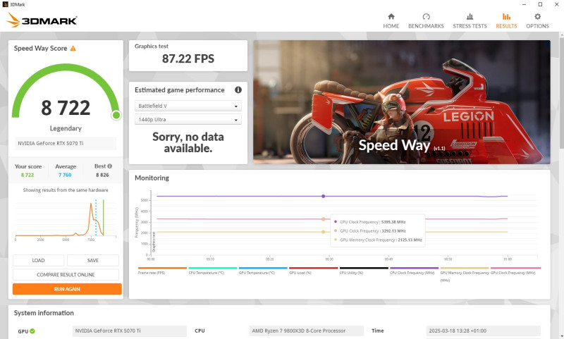The height and width of the screenshot is (339, 564).
Task: Toggle GPU Load (%) legend series
Action: [x=313, y=271]
